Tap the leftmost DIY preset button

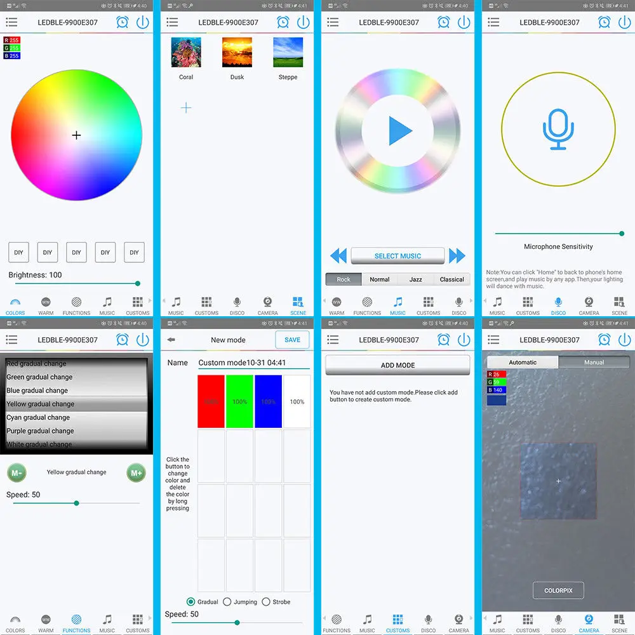coord(18,252)
